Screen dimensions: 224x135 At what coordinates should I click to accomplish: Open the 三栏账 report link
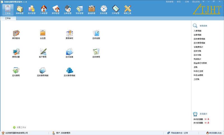point(197,79)
